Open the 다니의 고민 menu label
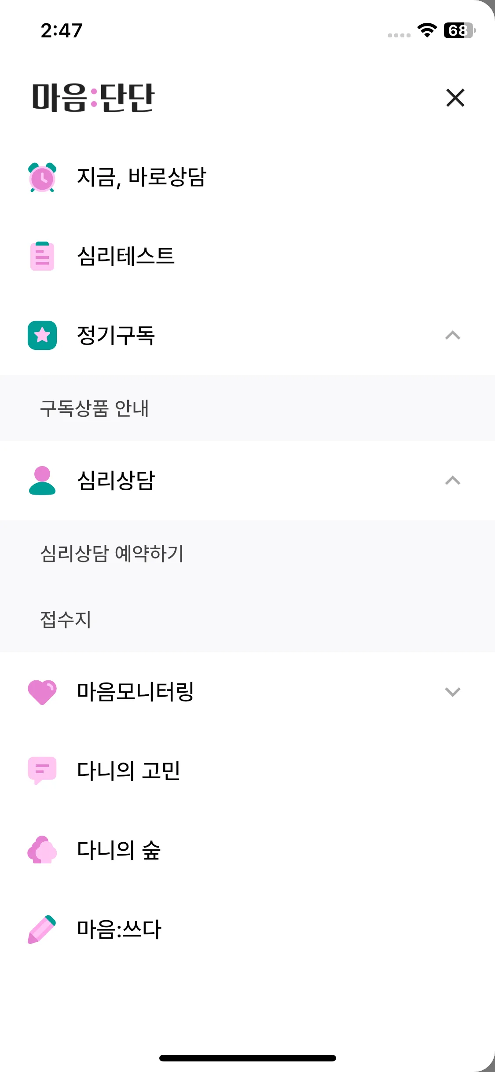The width and height of the screenshot is (495, 1072). pos(128,771)
